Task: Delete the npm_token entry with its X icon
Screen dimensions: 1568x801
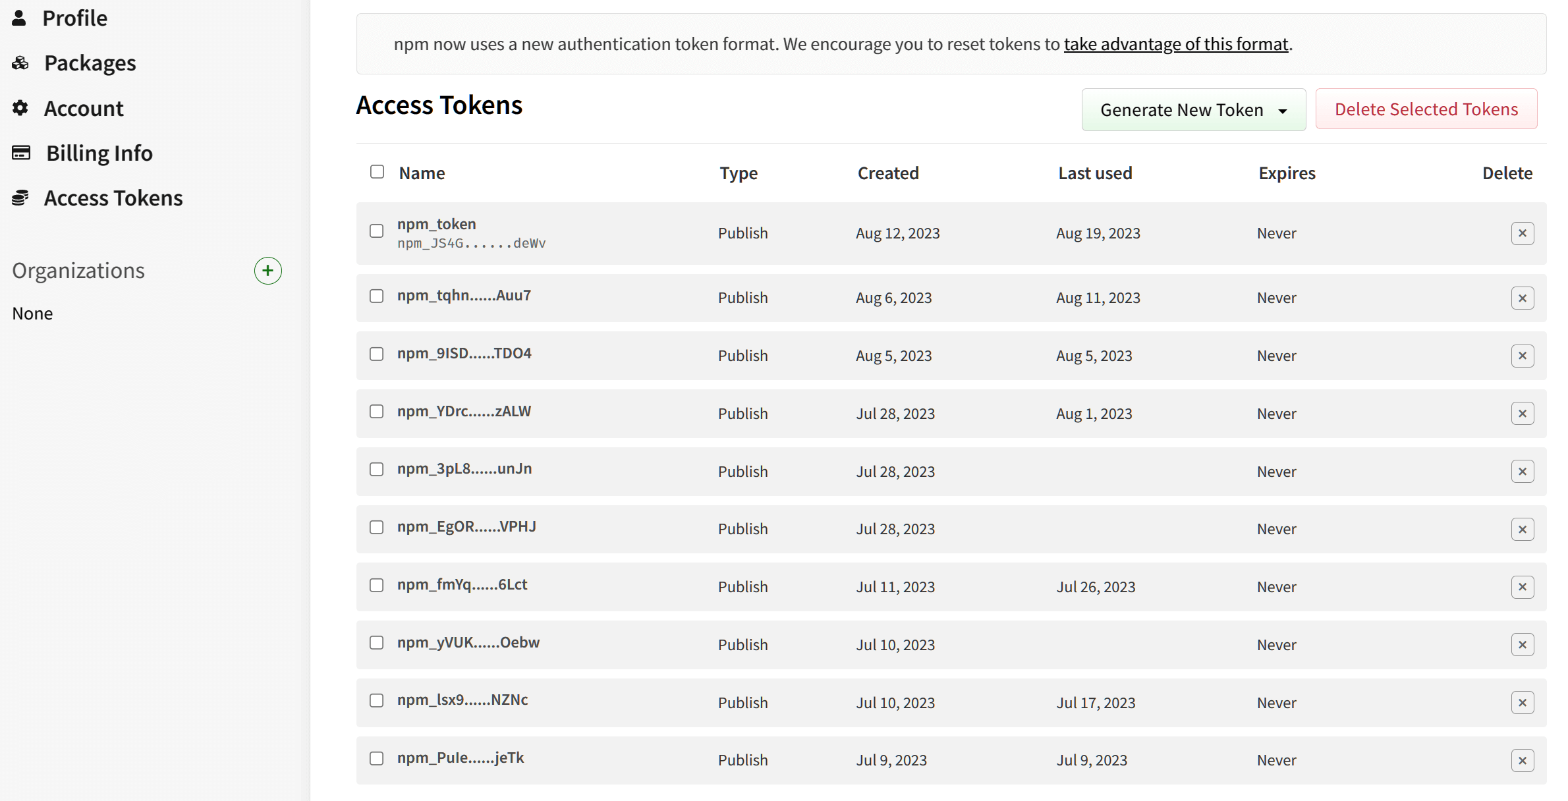Action: click(x=1523, y=233)
